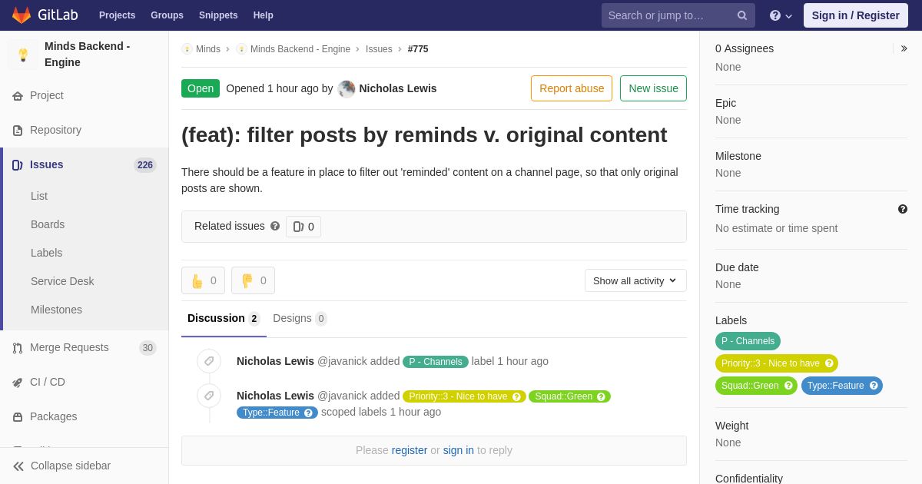
Task: Click the sign in link to reply
Action: click(458, 450)
